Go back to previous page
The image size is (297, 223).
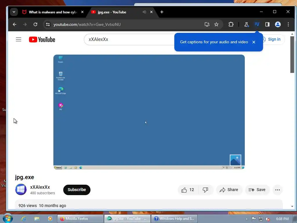tap(15, 24)
